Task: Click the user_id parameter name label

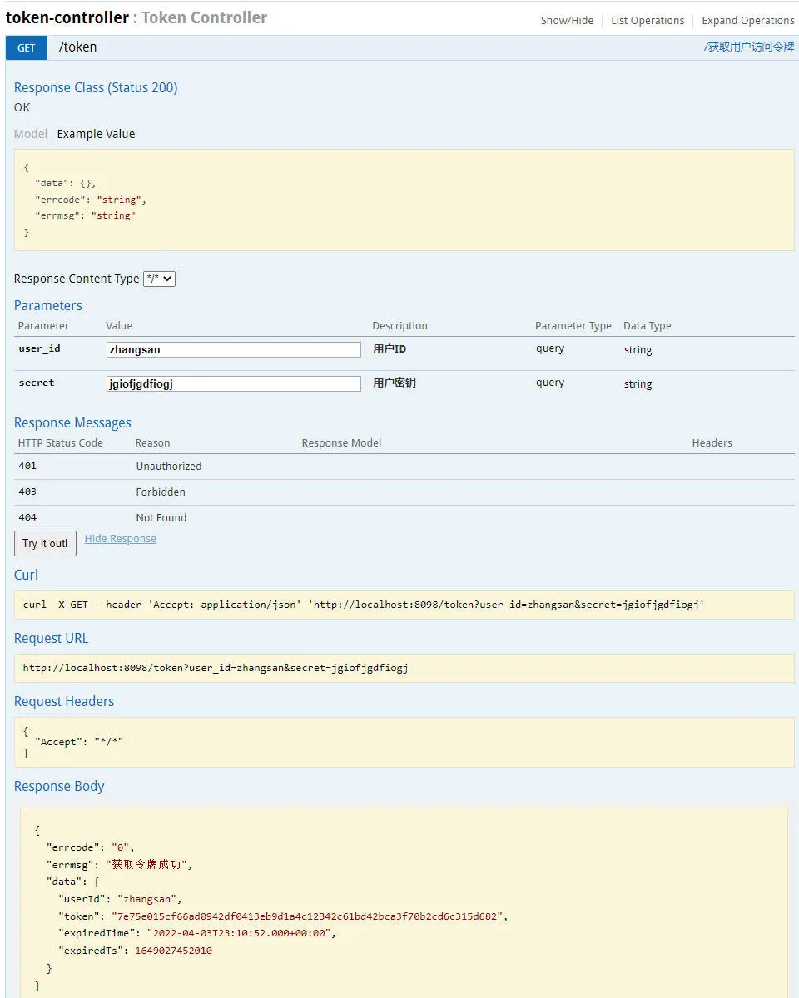Action: (40, 349)
